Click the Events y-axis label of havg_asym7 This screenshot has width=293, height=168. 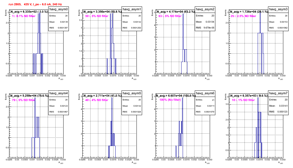click(225, 97)
